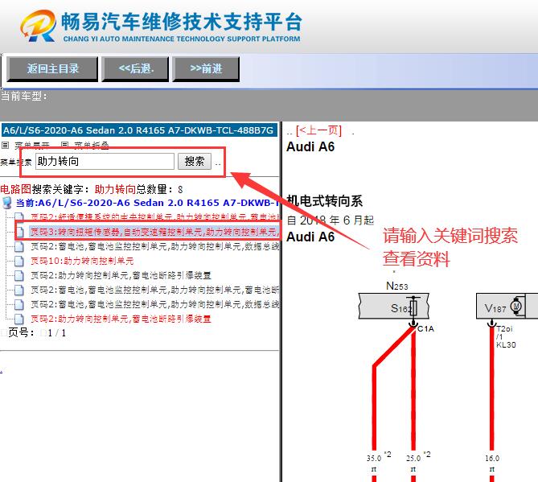Click the 机电式转向系 heading

click(325, 201)
